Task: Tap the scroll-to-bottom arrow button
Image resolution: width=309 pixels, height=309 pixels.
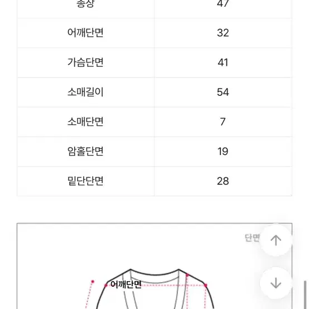Action: point(276,283)
